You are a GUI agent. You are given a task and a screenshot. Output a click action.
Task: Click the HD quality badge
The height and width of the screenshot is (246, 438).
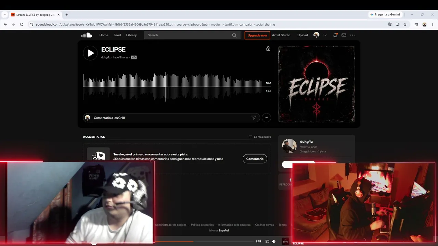point(133,57)
